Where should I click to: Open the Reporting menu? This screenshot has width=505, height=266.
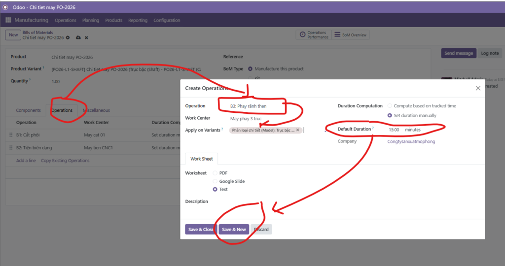click(138, 20)
